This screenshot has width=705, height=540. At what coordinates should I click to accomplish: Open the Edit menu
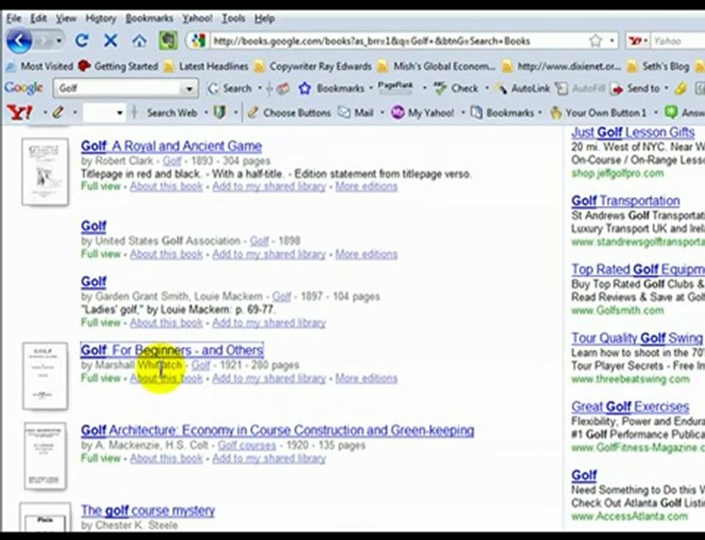(39, 19)
